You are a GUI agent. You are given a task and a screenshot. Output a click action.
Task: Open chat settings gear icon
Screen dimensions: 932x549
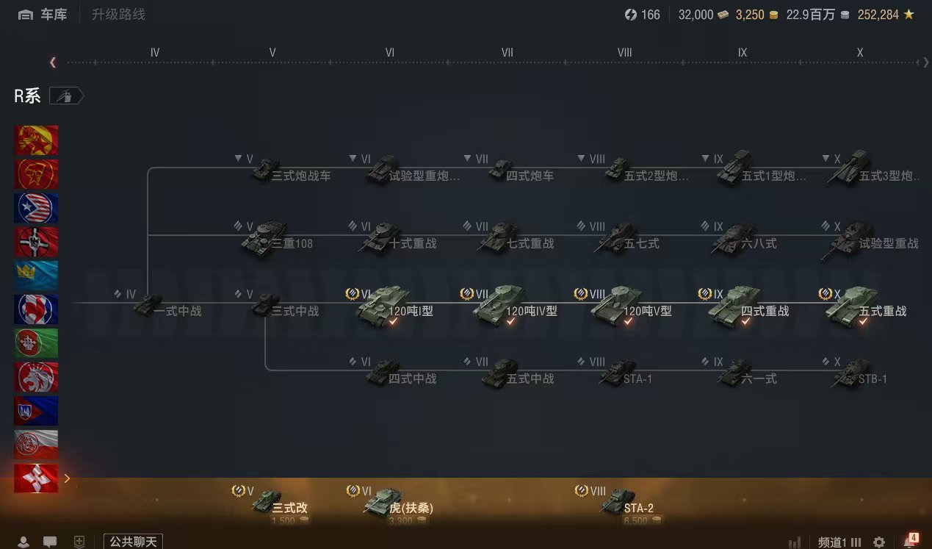(x=878, y=542)
